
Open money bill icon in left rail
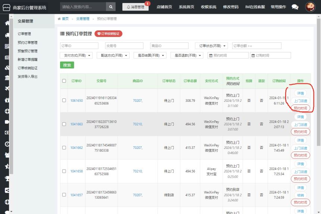(x=7, y=132)
